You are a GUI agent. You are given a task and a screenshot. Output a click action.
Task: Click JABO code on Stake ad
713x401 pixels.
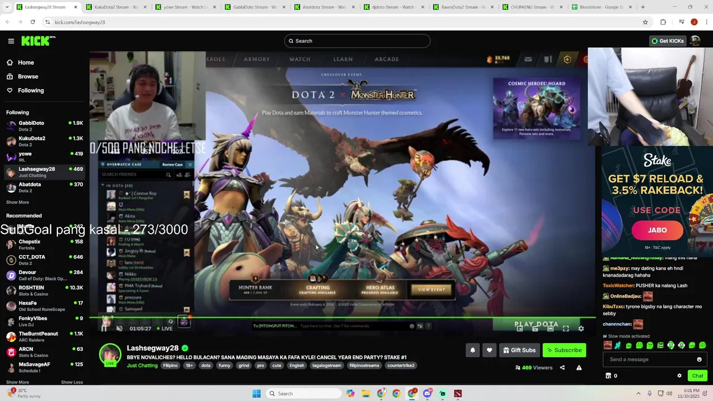(657, 230)
